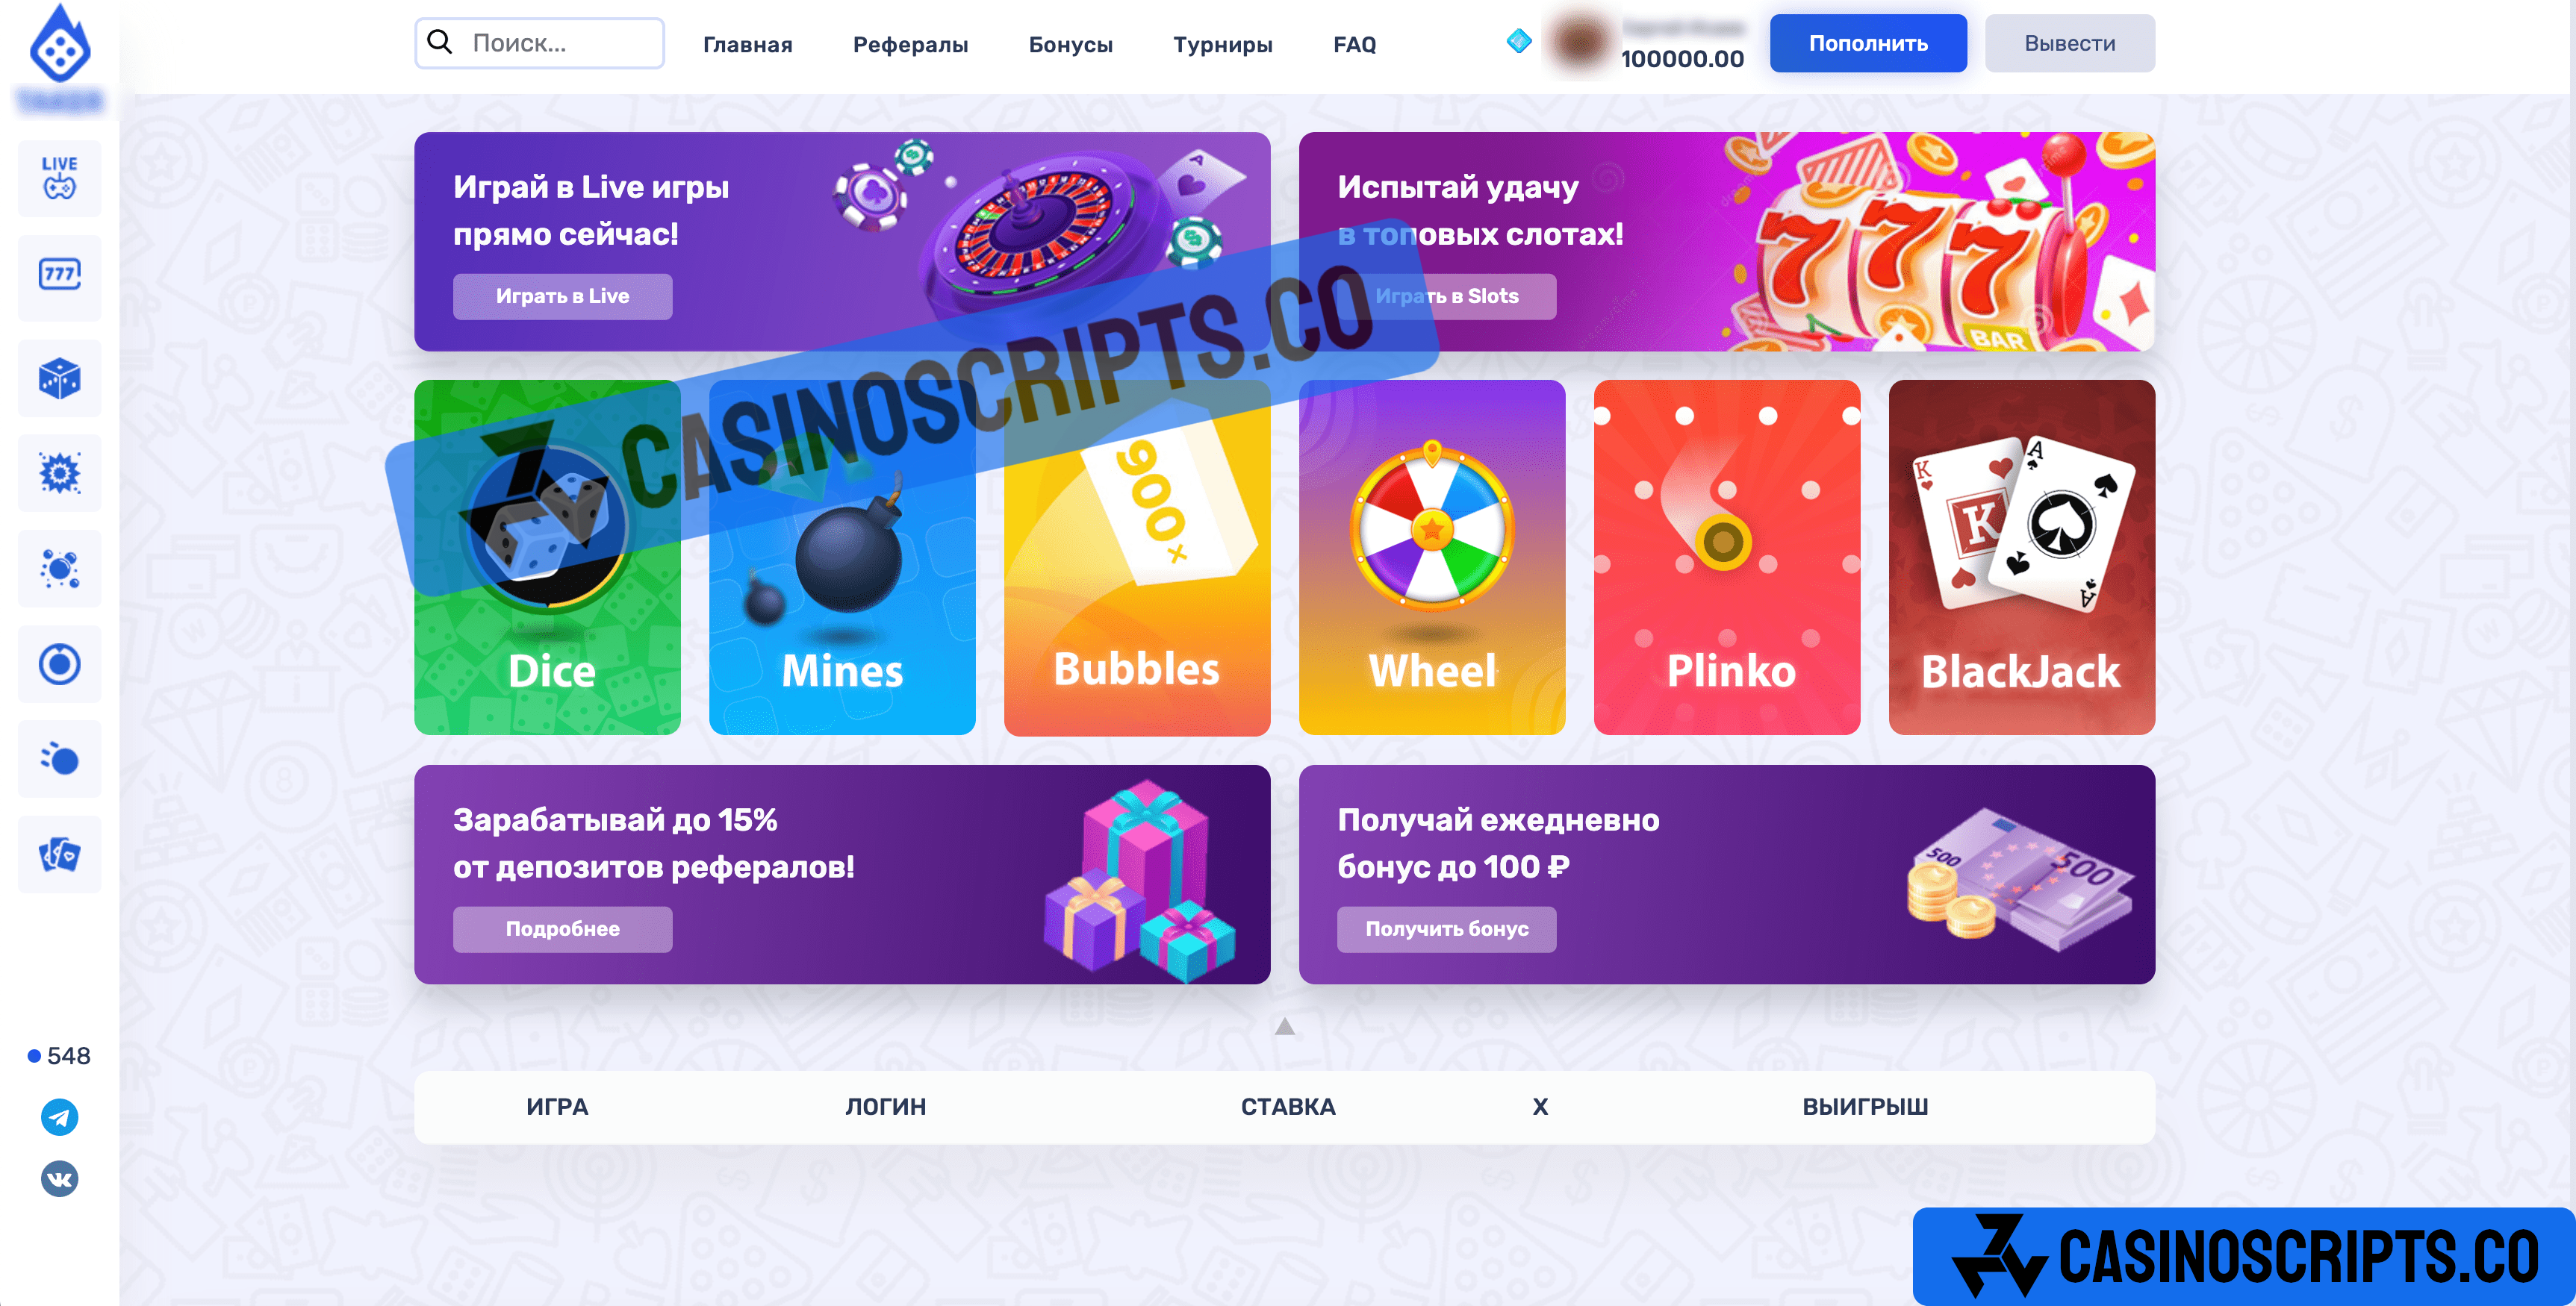Screen dimensions: 2576x1306
Task: Open the Telegram channel icon
Action: [60, 1117]
